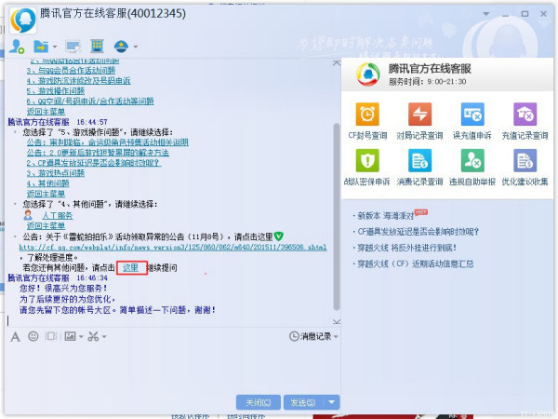This screenshot has height=419, width=558.
Task: Open 违规自助举报 service icon
Action: tap(472, 160)
